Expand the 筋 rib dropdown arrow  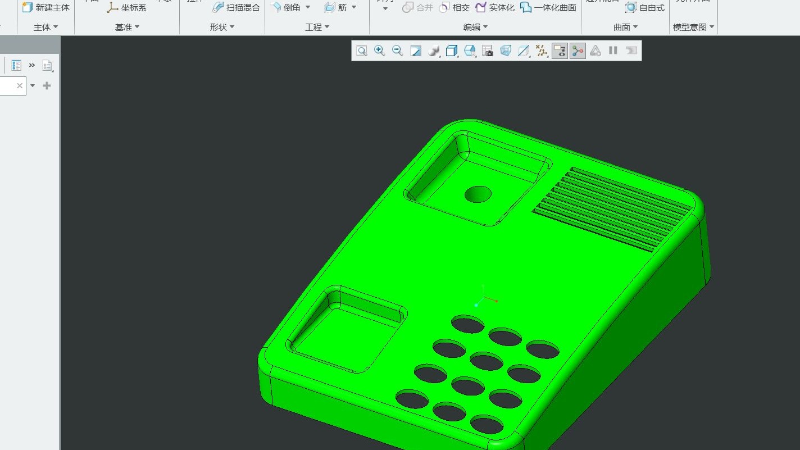pos(354,7)
